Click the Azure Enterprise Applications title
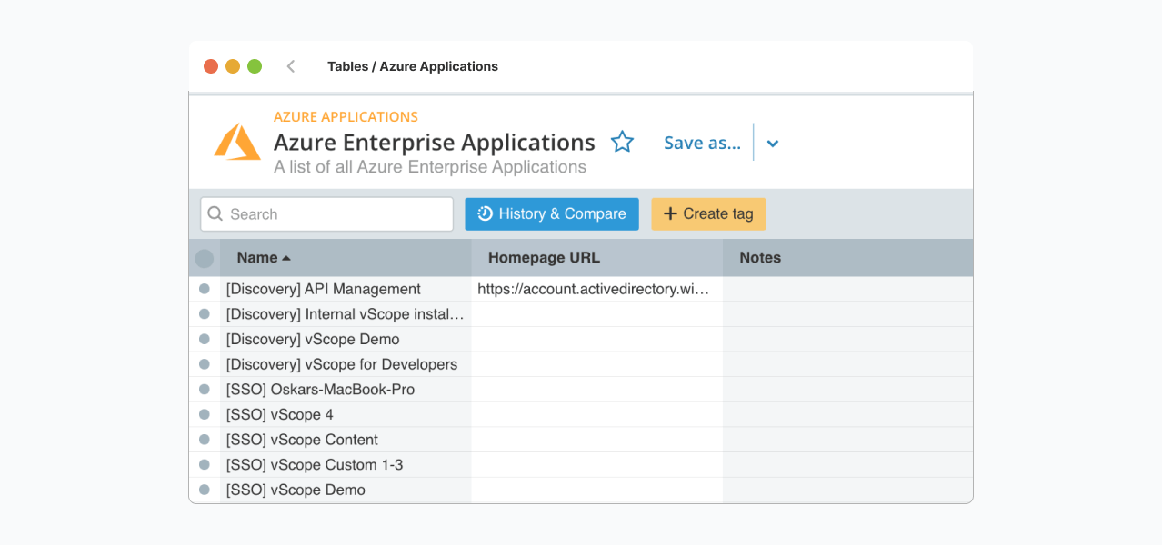 [435, 143]
